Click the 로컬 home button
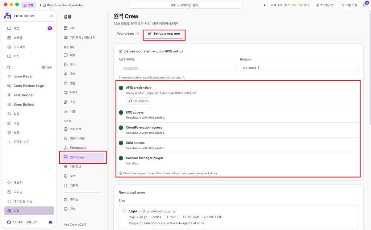The width and height of the screenshot is (371, 230). [28, 5]
